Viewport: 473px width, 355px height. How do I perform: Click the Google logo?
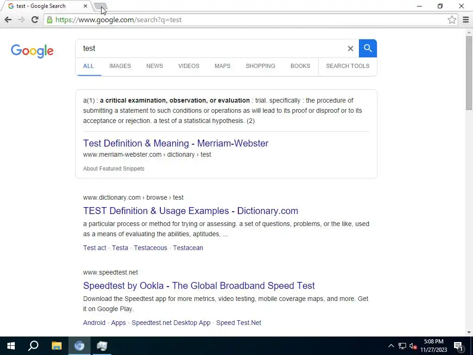(x=32, y=51)
